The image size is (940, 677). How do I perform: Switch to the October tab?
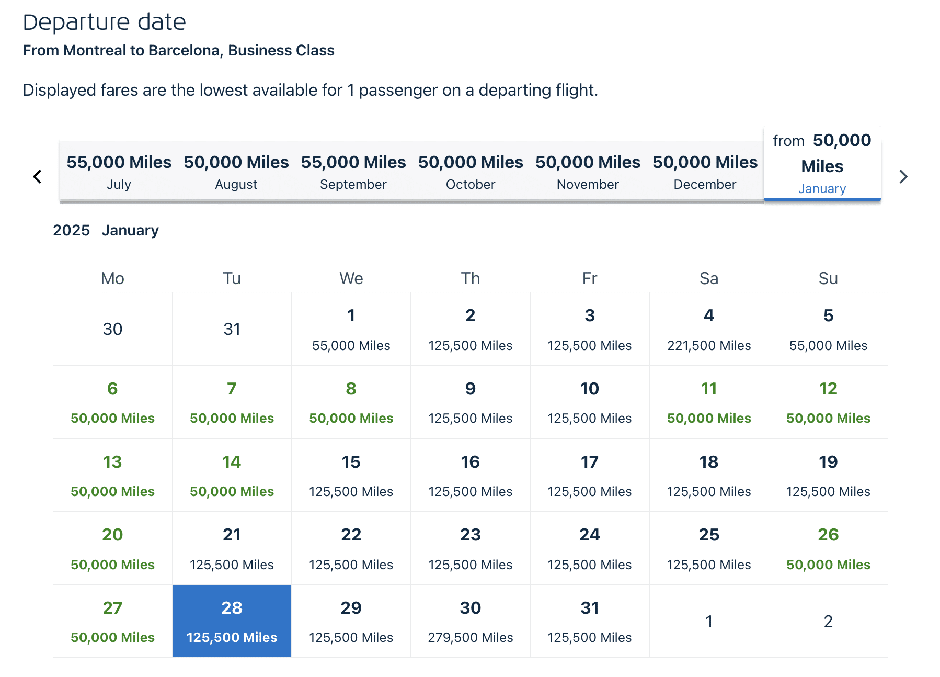pos(470,172)
